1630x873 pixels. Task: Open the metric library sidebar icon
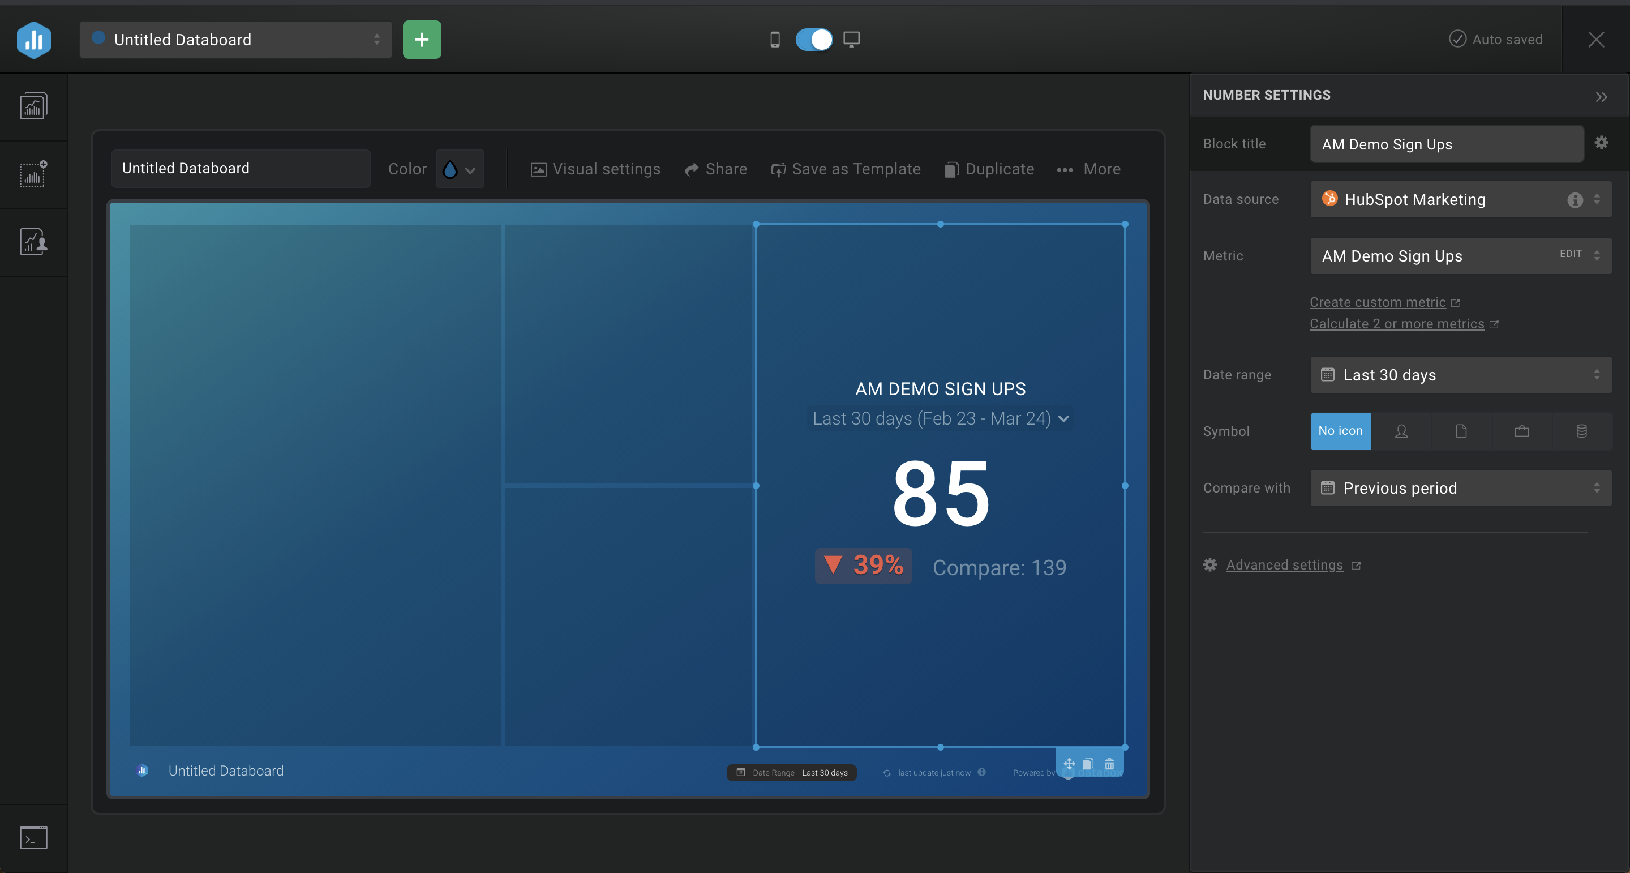33,174
